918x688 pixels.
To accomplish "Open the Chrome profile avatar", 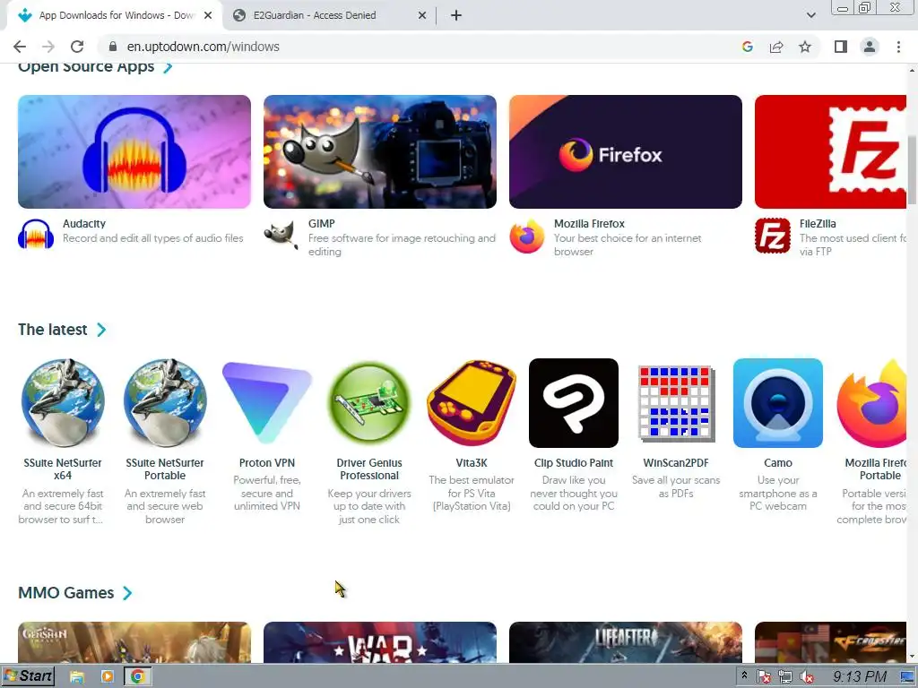I will point(870,47).
